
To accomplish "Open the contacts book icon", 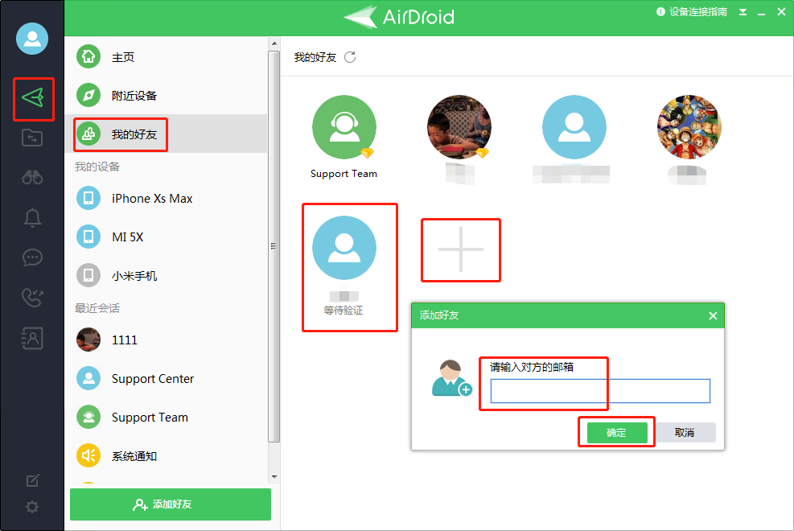I will (32, 338).
